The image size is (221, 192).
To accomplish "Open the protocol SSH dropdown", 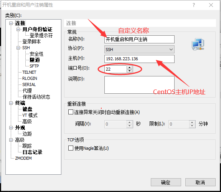I will [x=139, y=50].
